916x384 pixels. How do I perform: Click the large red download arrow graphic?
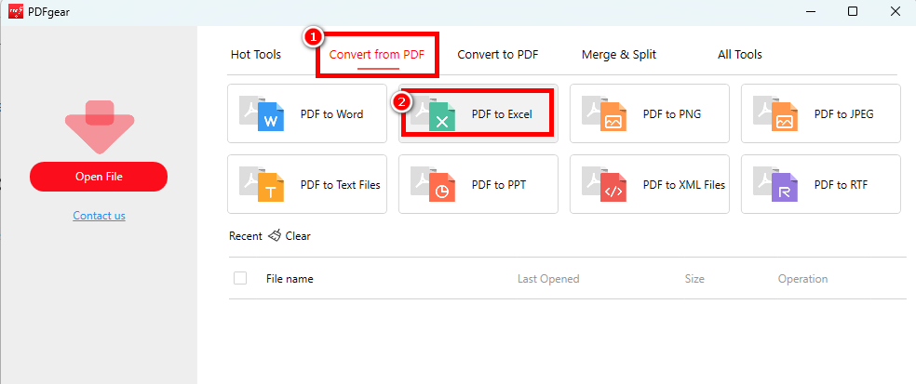pyautogui.click(x=100, y=126)
